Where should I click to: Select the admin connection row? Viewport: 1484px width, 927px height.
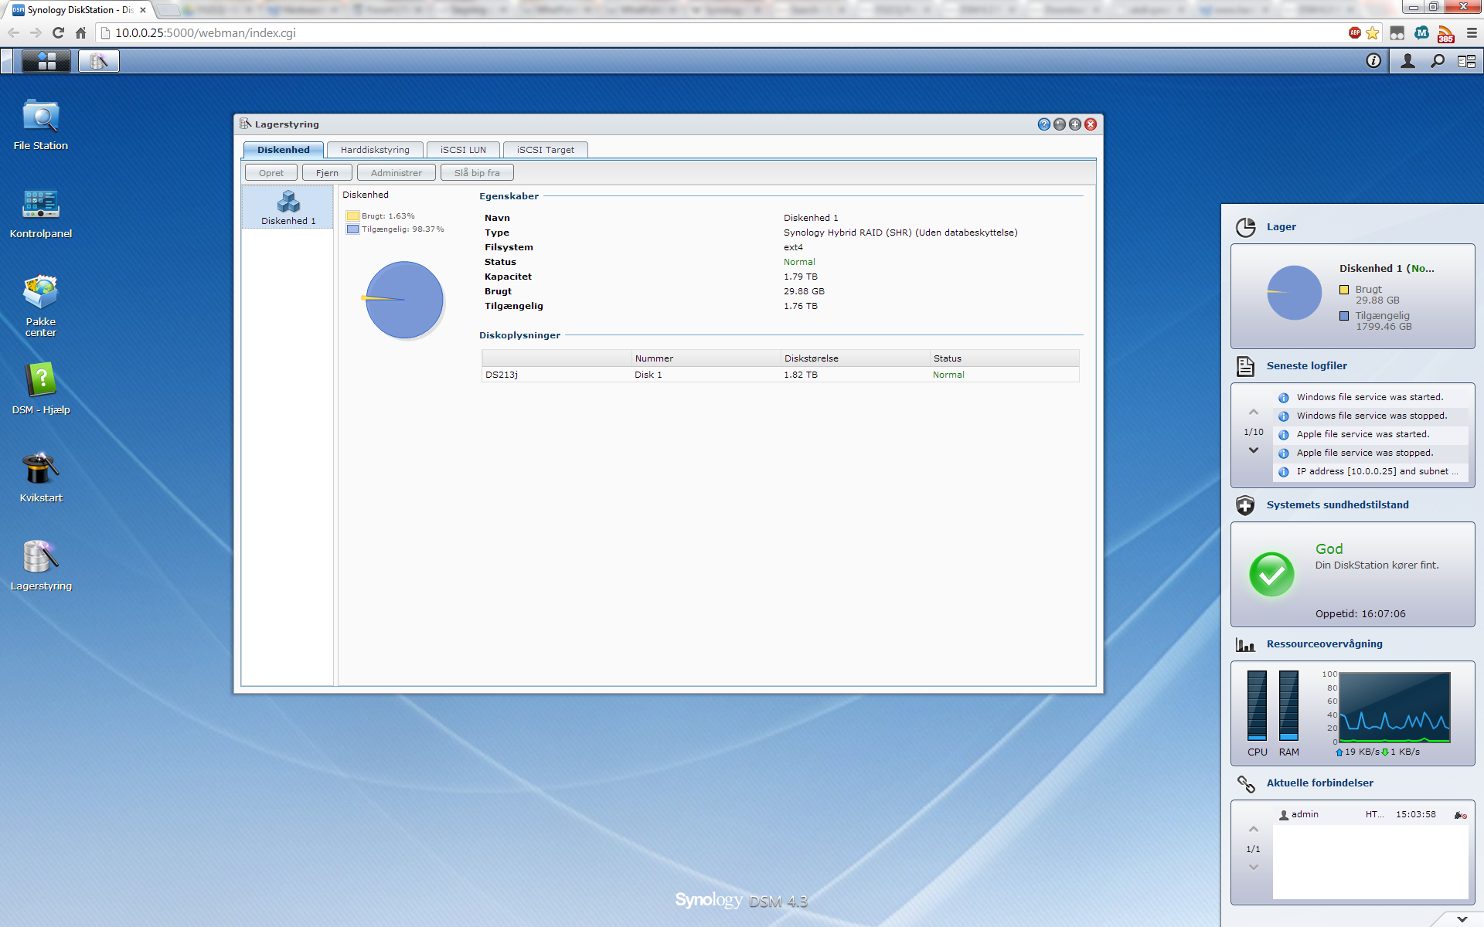click(1370, 815)
